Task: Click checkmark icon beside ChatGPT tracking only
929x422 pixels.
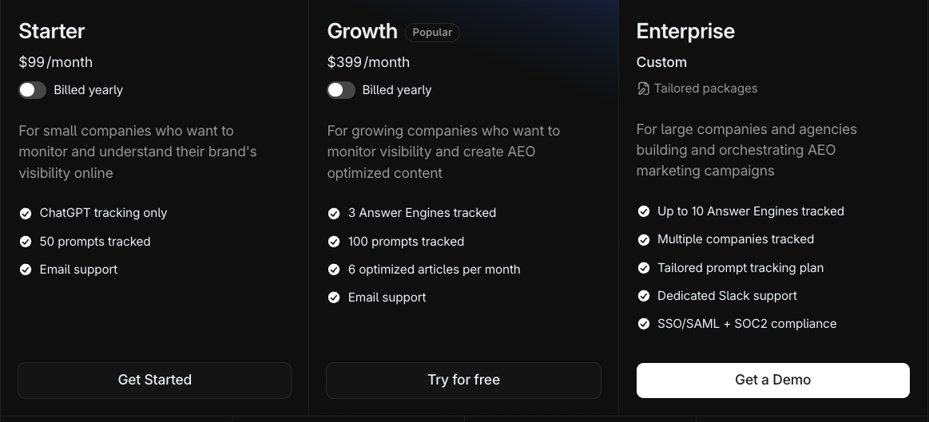Action: click(x=26, y=213)
